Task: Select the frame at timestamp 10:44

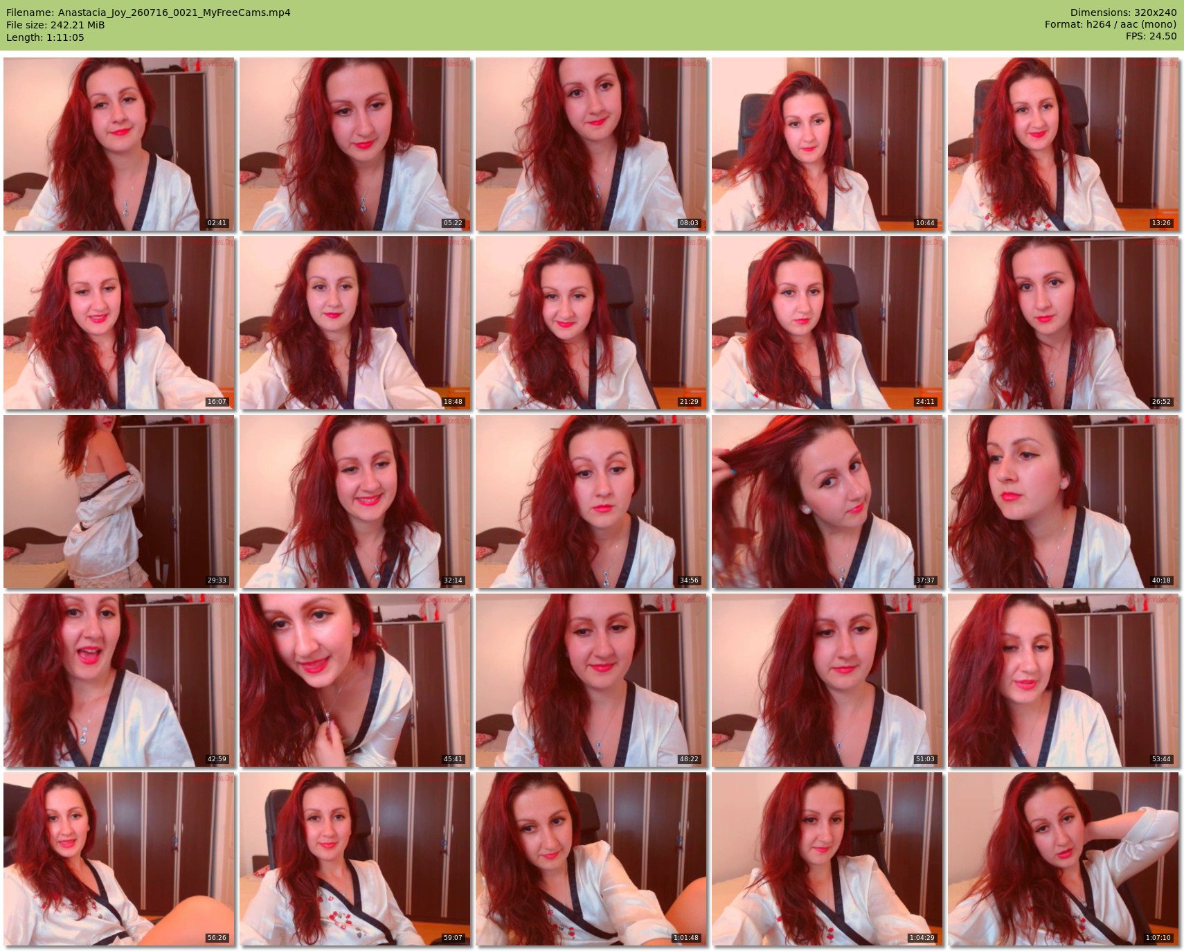Action: (827, 144)
